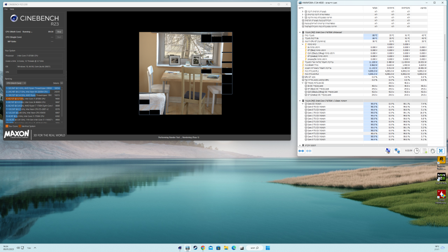The height and width of the screenshot is (252, 448).
Task: Expand first collapsed row at top of HWiNFO
Action: (x=302, y=12)
